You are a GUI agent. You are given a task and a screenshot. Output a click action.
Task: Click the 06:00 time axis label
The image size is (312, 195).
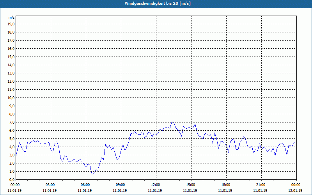click(x=86, y=185)
